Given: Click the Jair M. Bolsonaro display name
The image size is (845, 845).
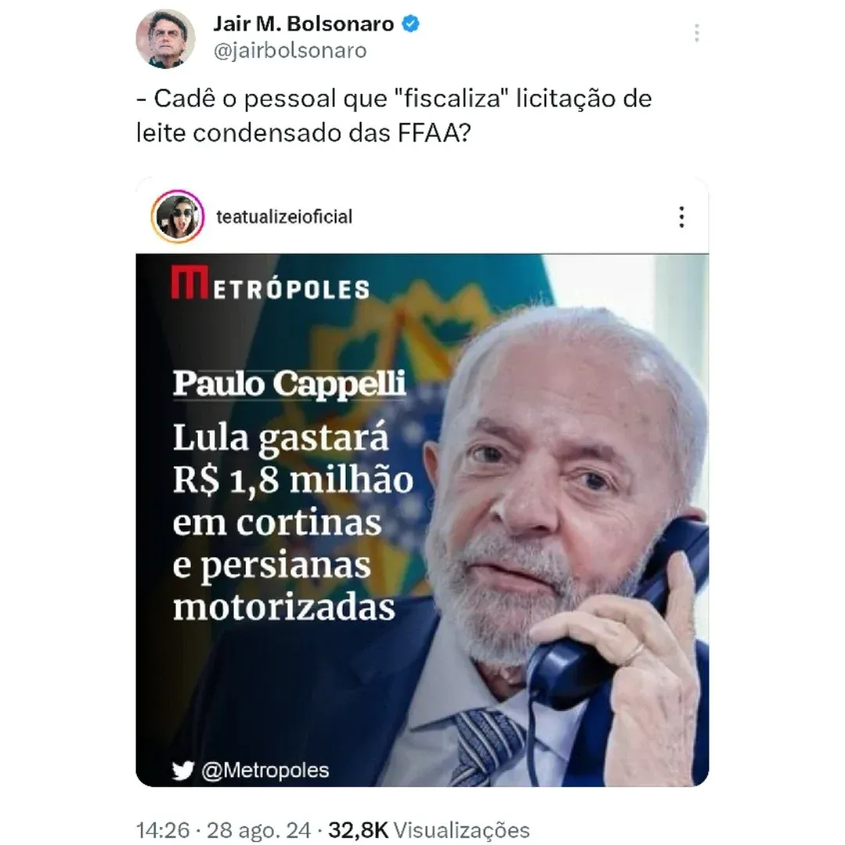Looking at the screenshot, I should pyautogui.click(x=304, y=23).
